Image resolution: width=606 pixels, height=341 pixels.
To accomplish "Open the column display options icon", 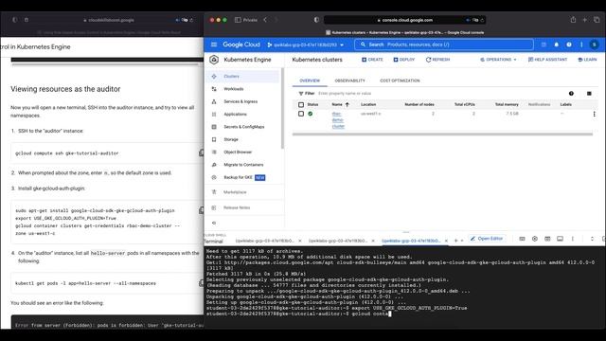I will tap(589, 94).
